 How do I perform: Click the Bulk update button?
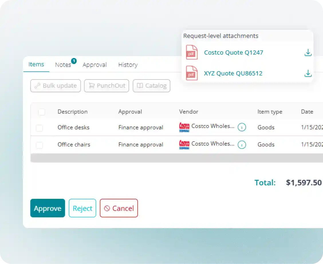click(x=56, y=86)
